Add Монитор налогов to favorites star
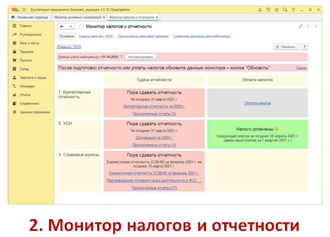The width and height of the screenshot is (330, 237). coord(80,26)
